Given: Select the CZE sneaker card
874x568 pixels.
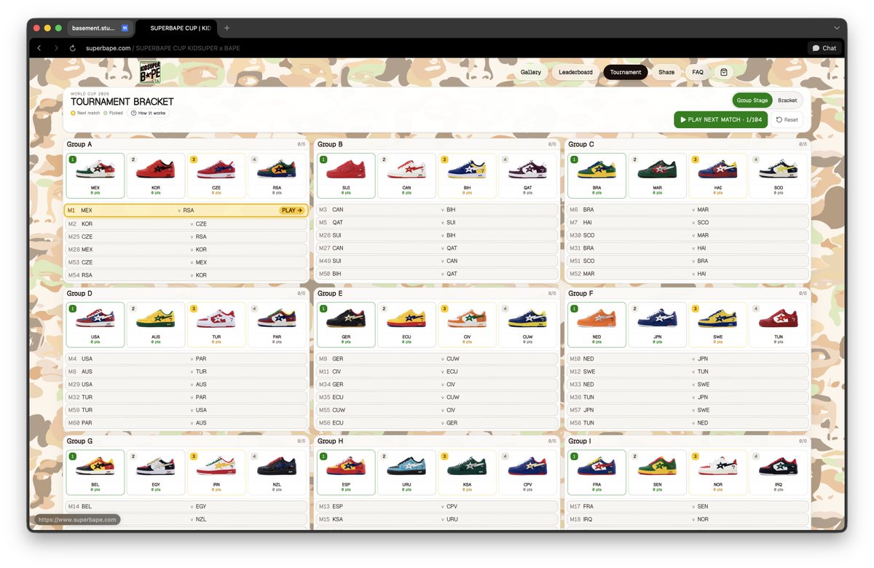Looking at the screenshot, I should tap(216, 175).
